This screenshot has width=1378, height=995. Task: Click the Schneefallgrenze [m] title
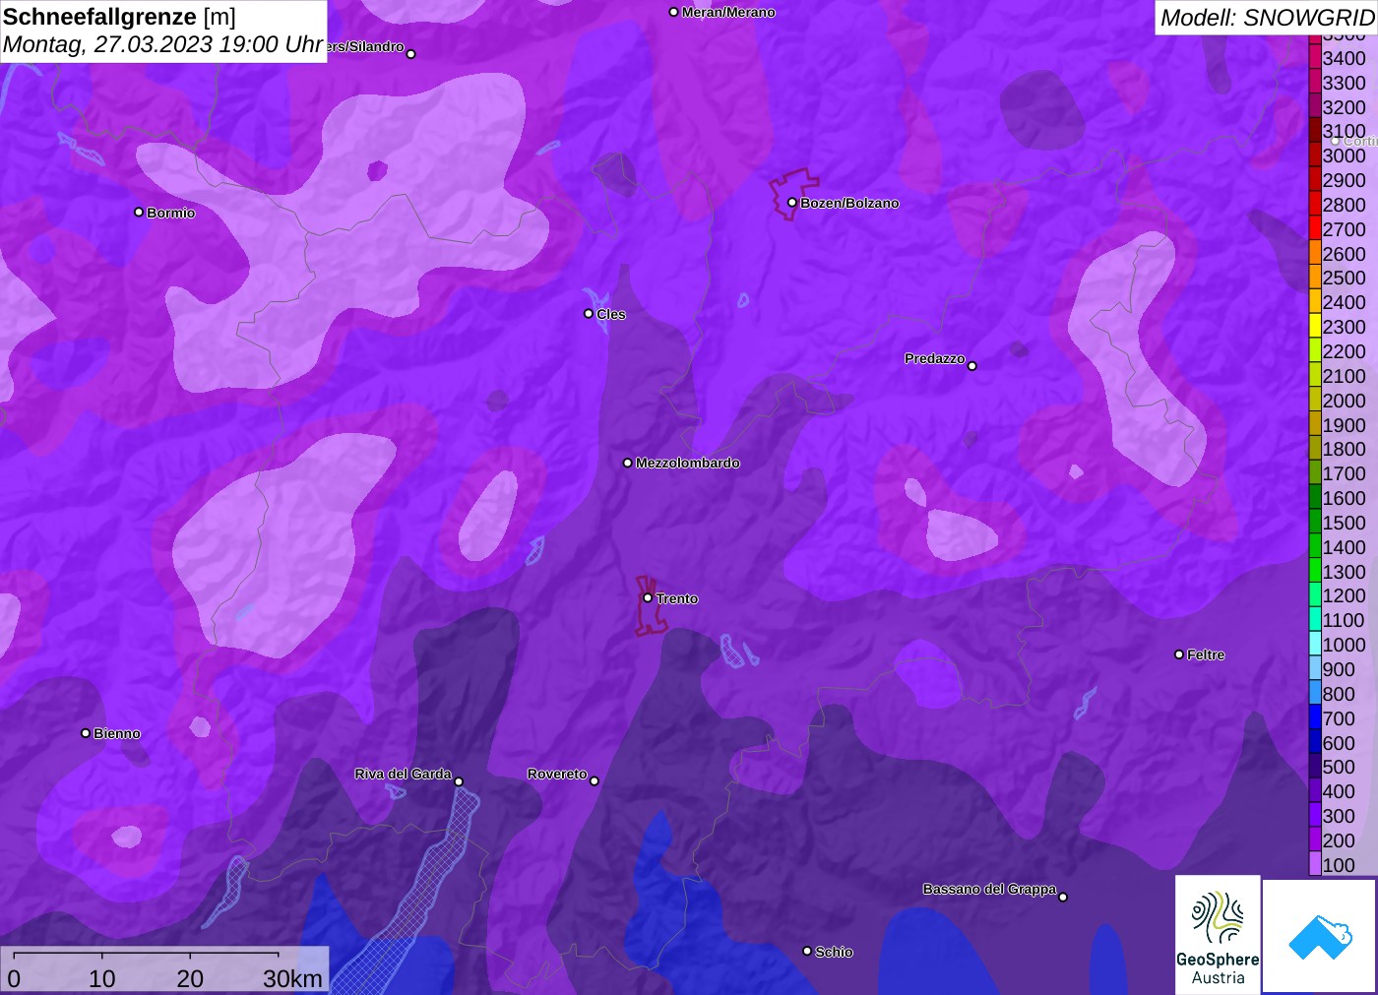coord(119,17)
